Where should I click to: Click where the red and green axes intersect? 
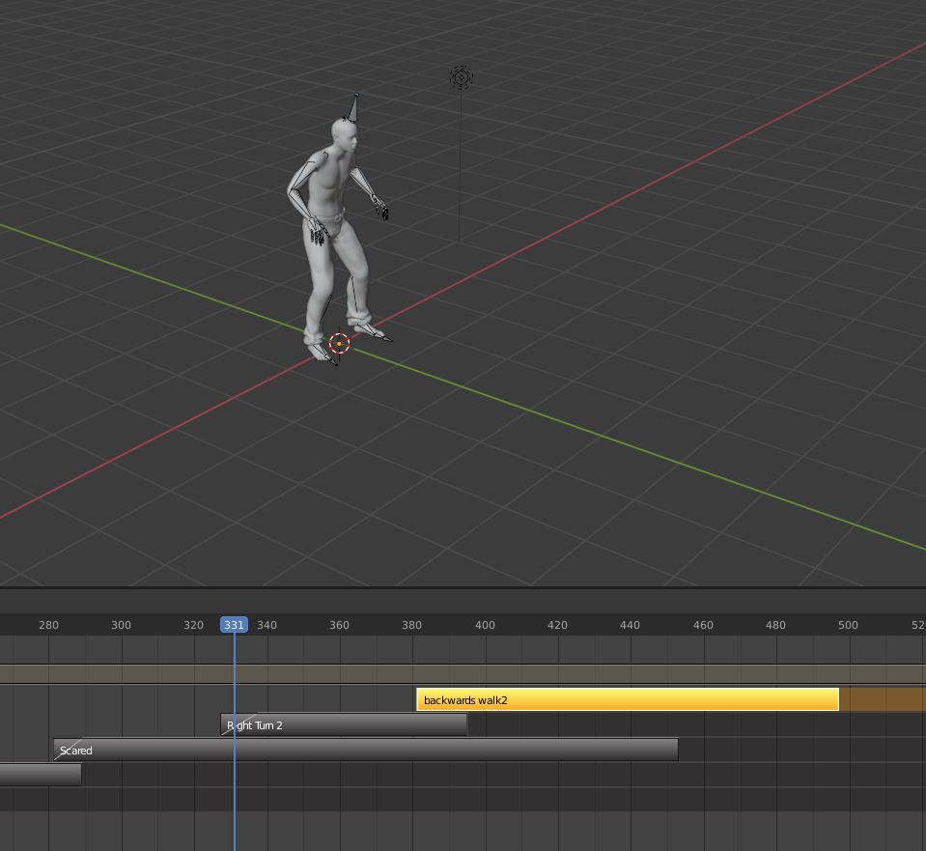[339, 345]
